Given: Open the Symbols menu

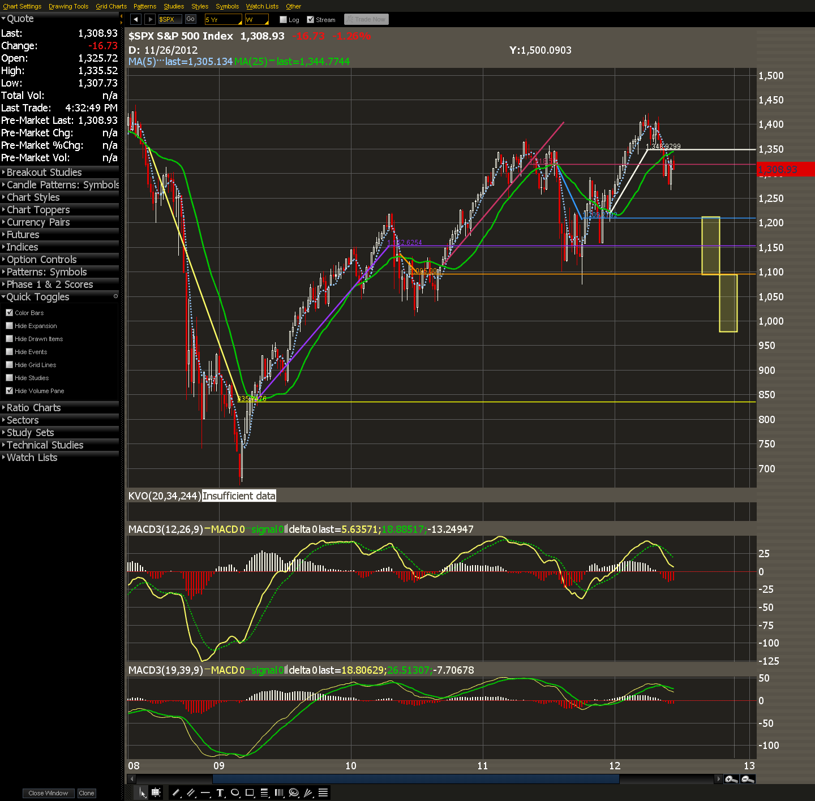Looking at the screenshot, I should [x=228, y=6].
